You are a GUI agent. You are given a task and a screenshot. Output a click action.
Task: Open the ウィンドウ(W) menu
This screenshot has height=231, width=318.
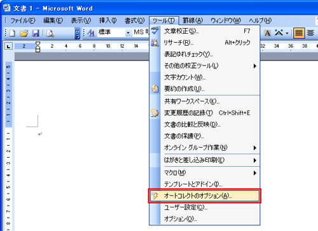pyautogui.click(x=226, y=20)
